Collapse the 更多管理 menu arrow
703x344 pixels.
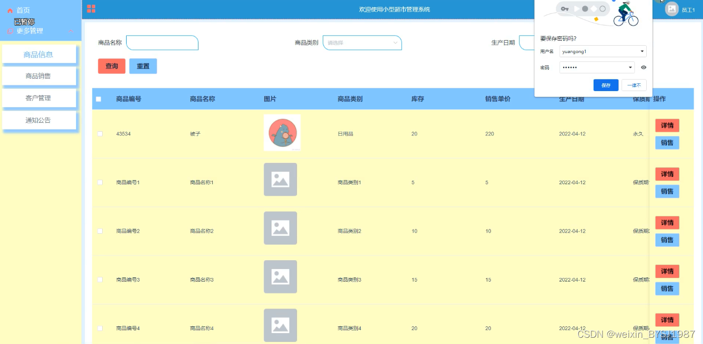click(71, 31)
